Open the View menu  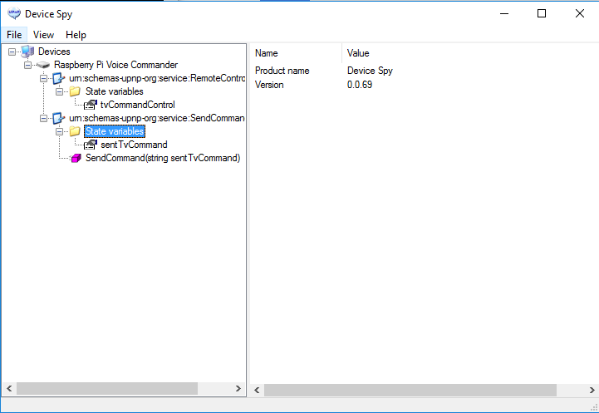tap(43, 35)
